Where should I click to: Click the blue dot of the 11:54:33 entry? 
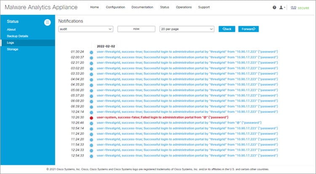[91, 145]
